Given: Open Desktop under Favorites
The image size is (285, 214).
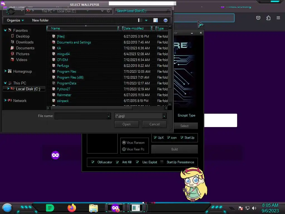Looking at the screenshot, I should point(23,37).
